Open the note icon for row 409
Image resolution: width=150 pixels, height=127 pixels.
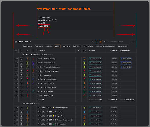pos(21,59)
